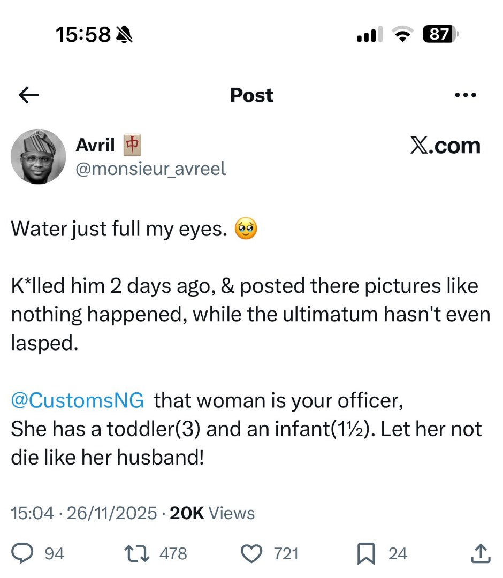Tap the post timestamp 15:04 · 26/11/2025
Screen dimensions: 503x578
84,513
